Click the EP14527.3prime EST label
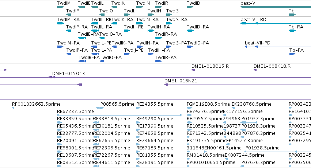This screenshot has height=168, width=311. click(244, 141)
